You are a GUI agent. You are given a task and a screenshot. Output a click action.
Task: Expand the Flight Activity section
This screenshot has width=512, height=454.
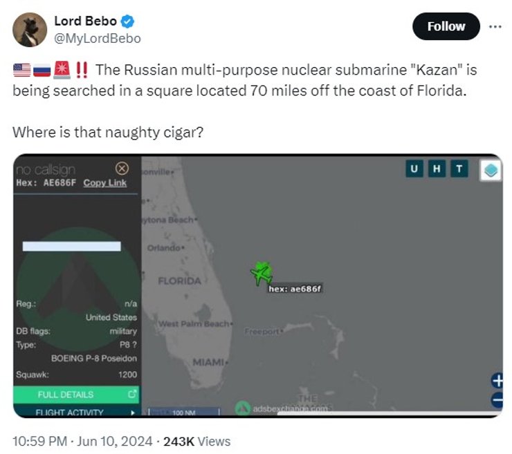click(76, 413)
